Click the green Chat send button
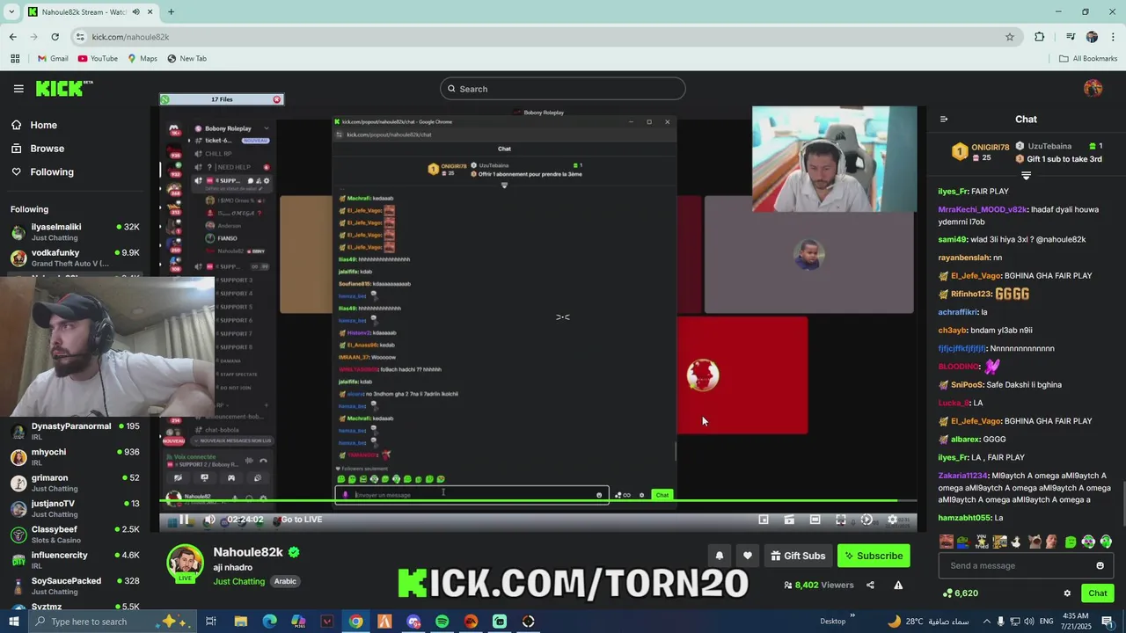This screenshot has width=1126, height=633. pos(1098,593)
